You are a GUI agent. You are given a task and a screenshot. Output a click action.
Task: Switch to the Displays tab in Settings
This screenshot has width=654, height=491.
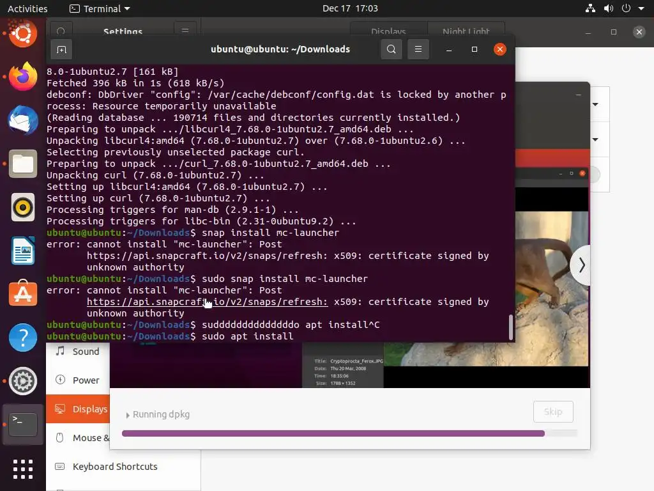pyautogui.click(x=388, y=31)
